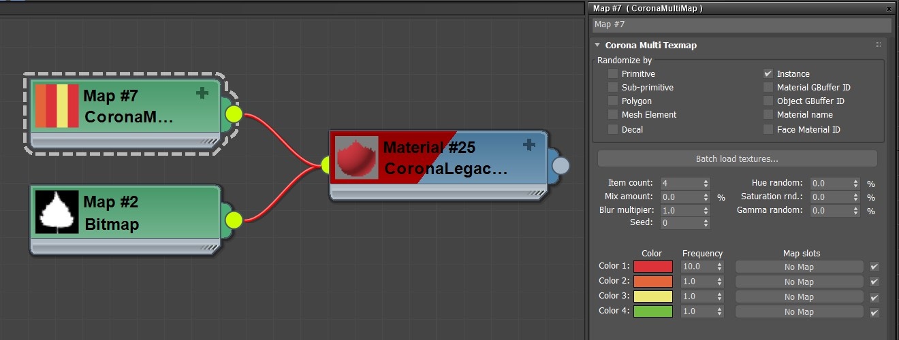Image resolution: width=899 pixels, height=340 pixels.
Task: Collapse the Corona Multi Texmap rollout
Action: (x=597, y=45)
